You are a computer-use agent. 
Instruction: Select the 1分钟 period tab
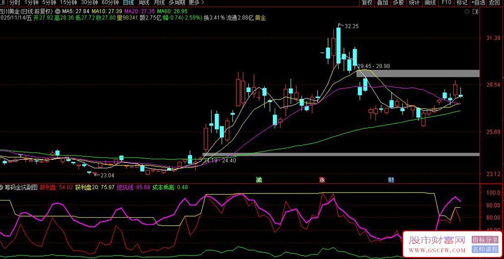coord(31,3)
